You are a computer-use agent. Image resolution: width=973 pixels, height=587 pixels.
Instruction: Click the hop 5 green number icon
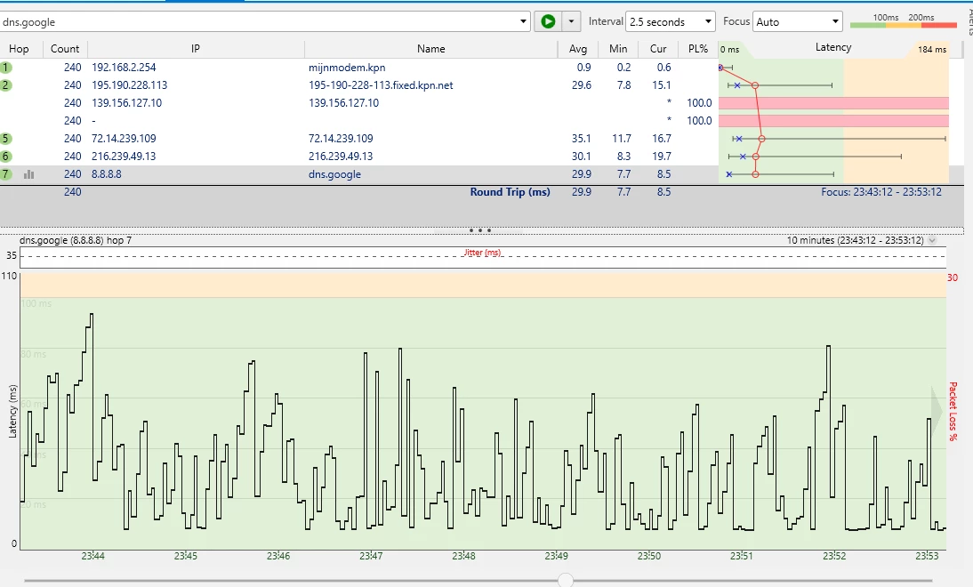tap(6, 139)
